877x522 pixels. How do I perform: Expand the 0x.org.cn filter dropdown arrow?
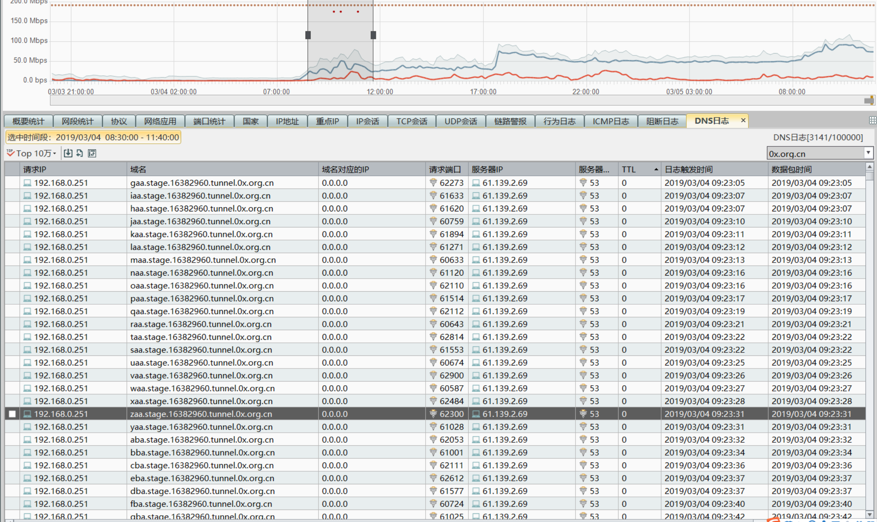coord(868,153)
